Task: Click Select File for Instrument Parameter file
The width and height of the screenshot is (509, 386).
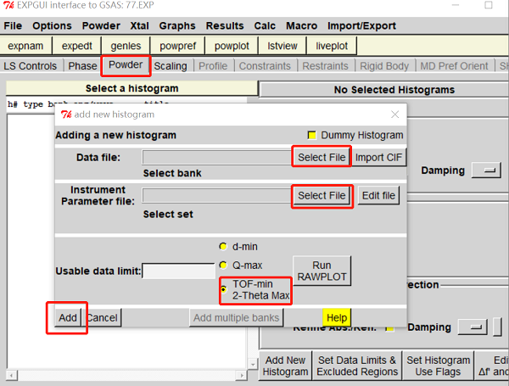Action: pyautogui.click(x=322, y=196)
